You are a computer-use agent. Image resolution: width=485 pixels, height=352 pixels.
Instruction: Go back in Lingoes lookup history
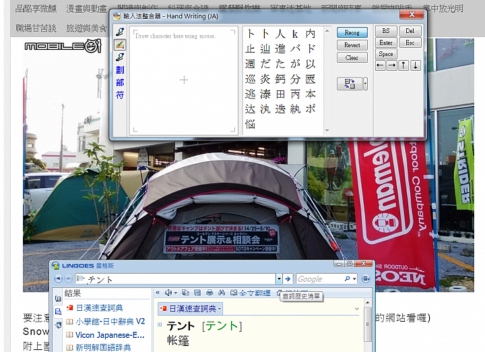[58, 278]
